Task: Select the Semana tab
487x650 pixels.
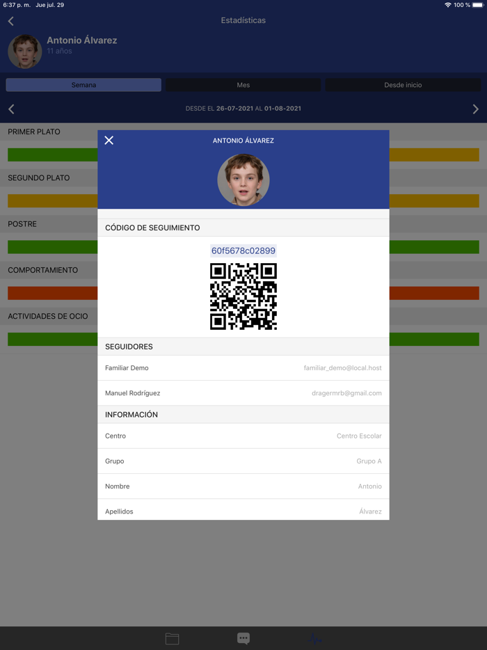Action: [x=83, y=85]
